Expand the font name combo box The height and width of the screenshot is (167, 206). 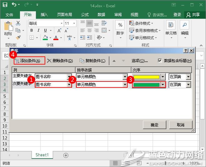[61, 23]
